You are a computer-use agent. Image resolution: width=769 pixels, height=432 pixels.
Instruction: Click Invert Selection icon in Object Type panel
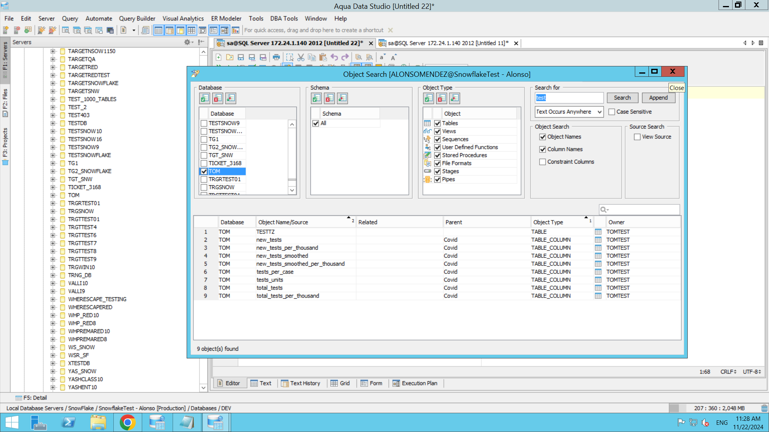455,98
